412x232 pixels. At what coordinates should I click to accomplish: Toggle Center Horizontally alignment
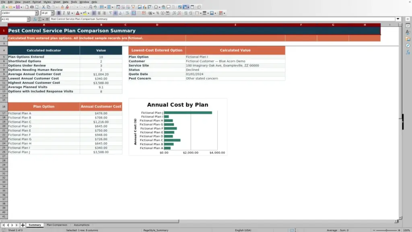pos(99,13)
